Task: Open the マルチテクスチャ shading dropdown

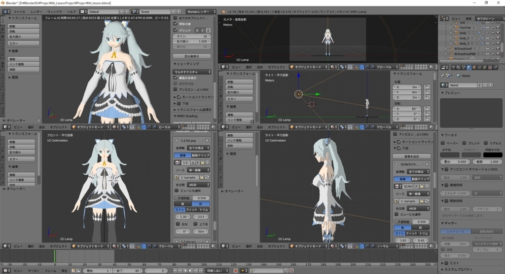Action: [192, 72]
